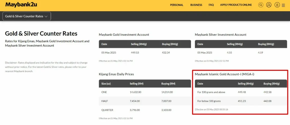Select gold buying rate 432.34

[x=166, y=53]
